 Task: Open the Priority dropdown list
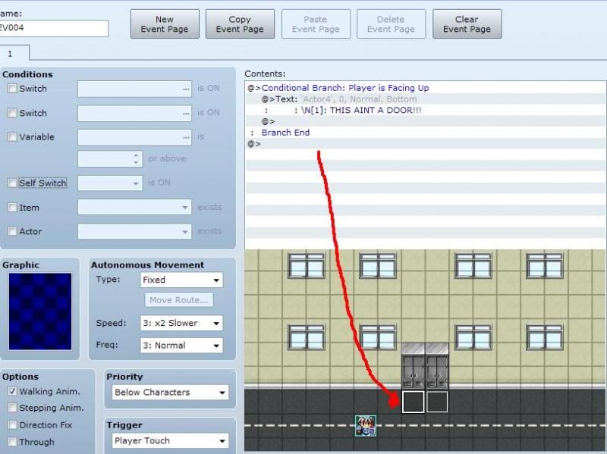(168, 393)
